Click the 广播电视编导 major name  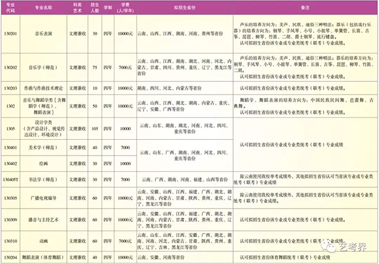(x=44, y=198)
